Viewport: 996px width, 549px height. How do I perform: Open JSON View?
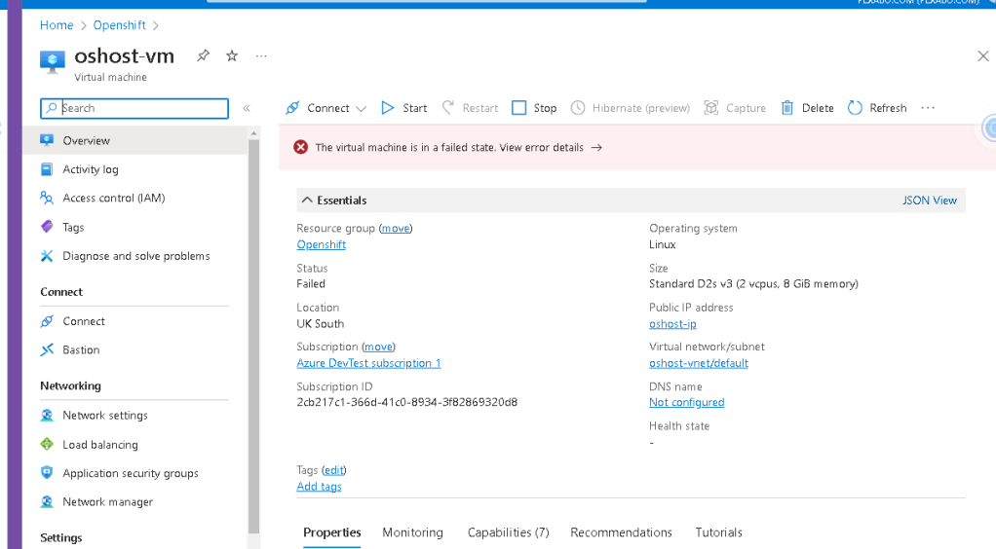pyautogui.click(x=930, y=200)
